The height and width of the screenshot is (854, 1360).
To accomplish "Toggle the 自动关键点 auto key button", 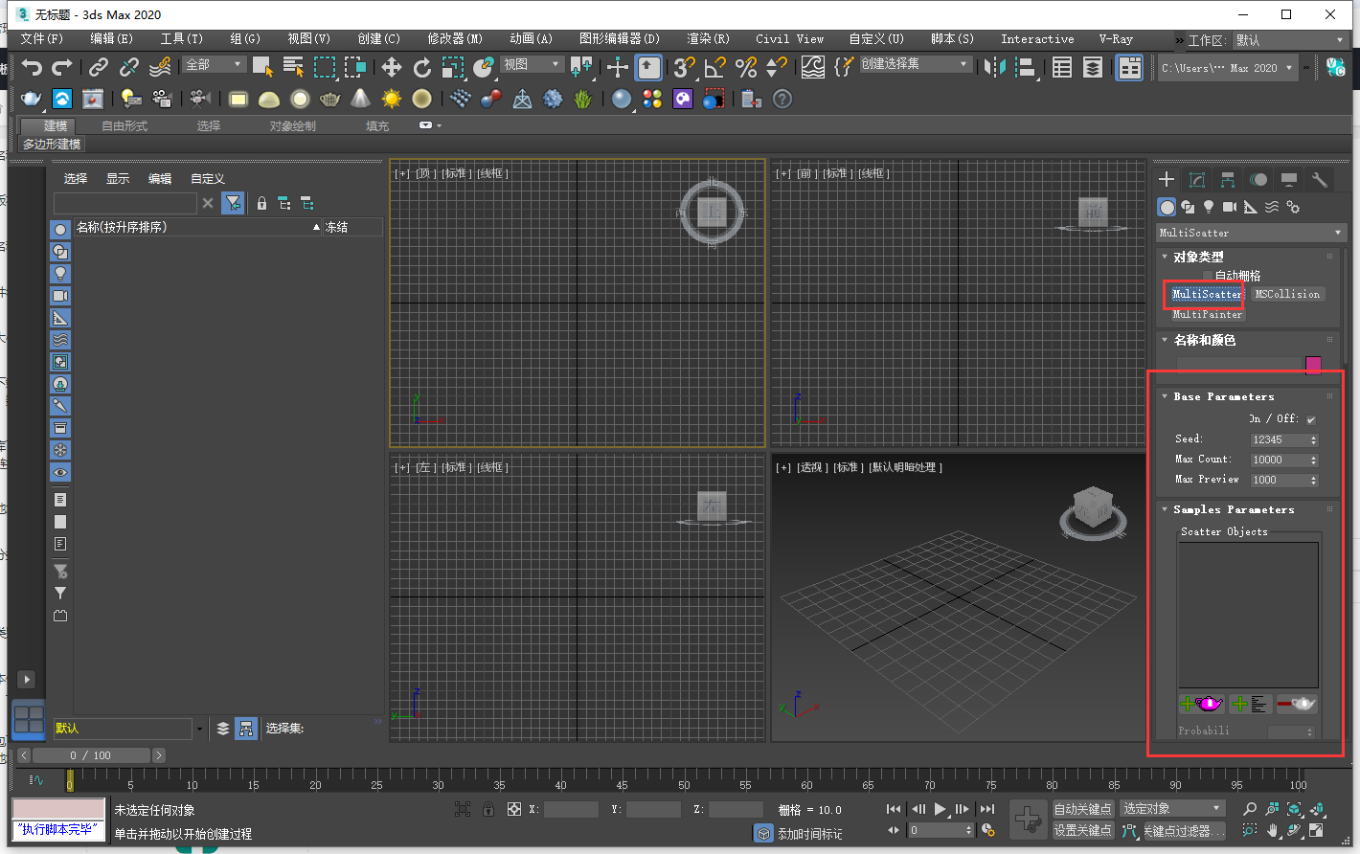I will tap(1082, 809).
